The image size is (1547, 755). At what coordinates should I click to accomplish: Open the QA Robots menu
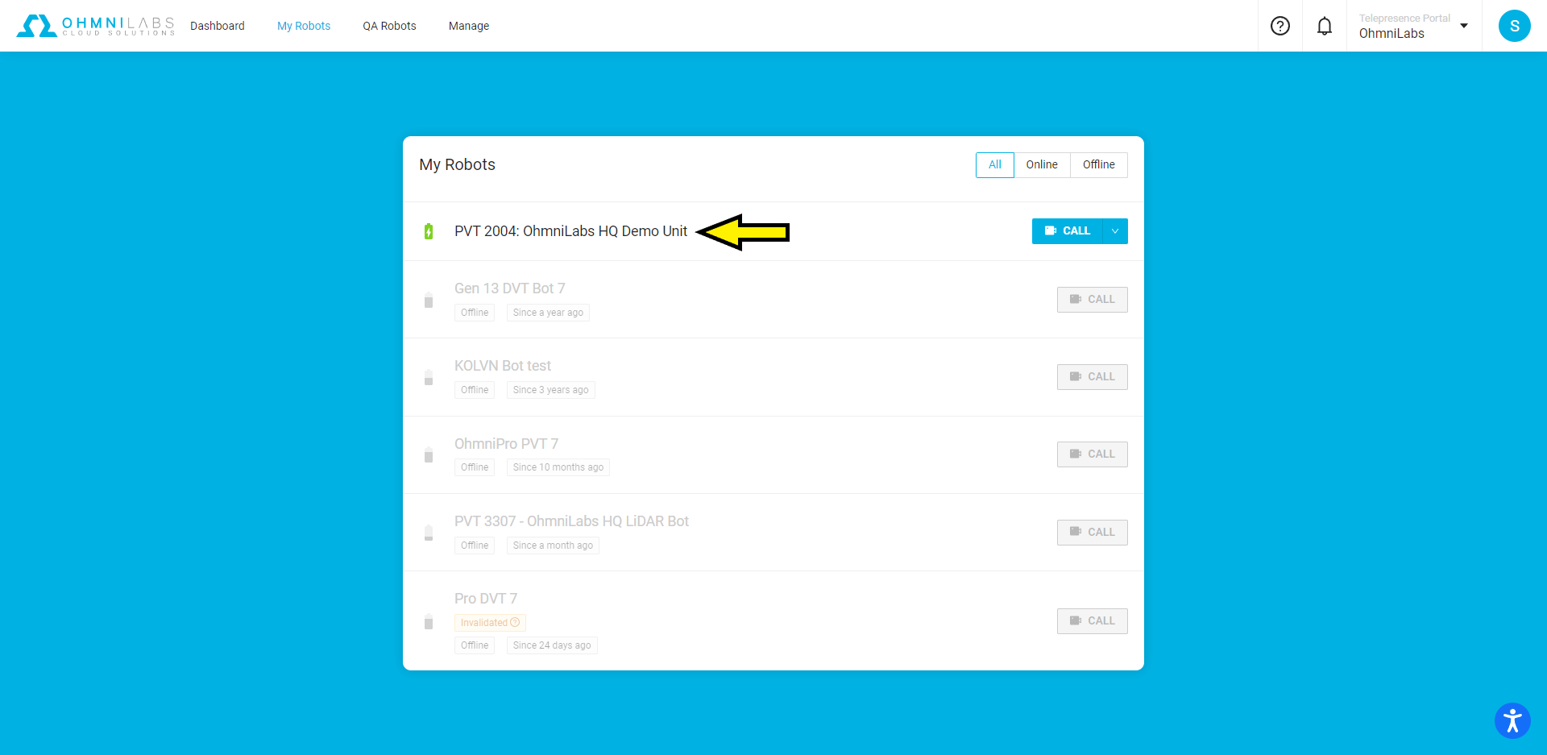[389, 26]
